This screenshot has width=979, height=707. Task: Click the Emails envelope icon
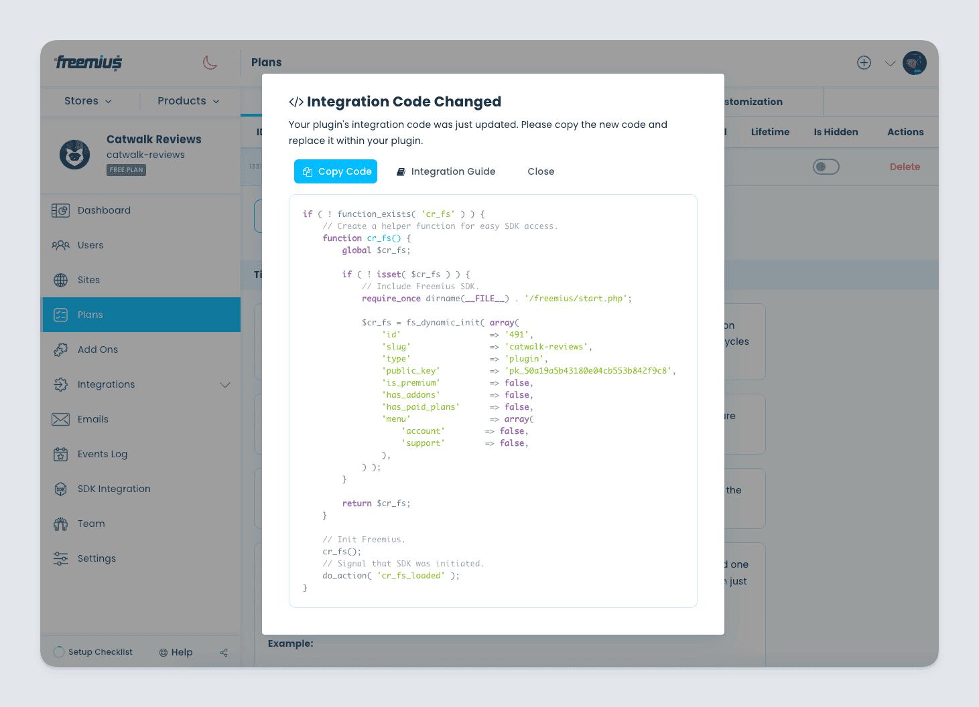coord(60,419)
